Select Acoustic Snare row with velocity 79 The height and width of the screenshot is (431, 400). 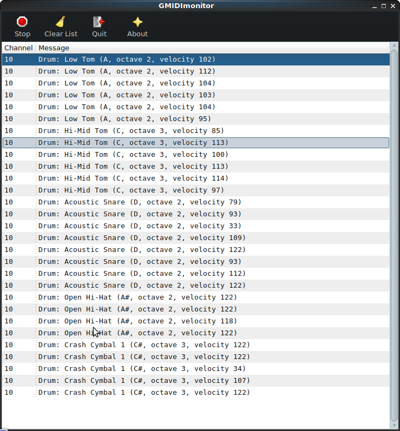point(196,202)
